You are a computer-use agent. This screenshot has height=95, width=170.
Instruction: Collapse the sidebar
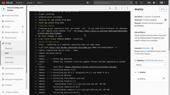pyautogui.click(x=12, y=92)
